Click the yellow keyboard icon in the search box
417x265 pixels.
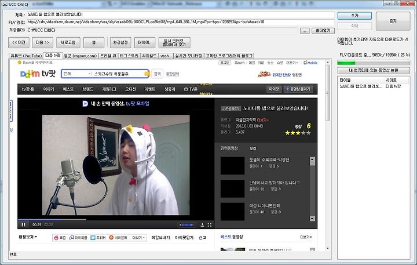click(147, 74)
